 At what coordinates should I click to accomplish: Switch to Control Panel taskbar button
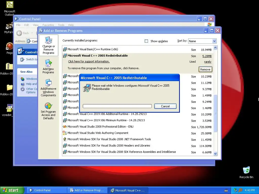click(47, 190)
